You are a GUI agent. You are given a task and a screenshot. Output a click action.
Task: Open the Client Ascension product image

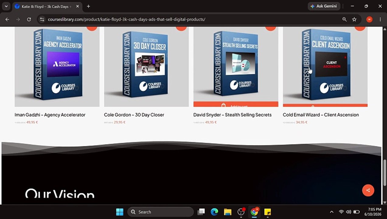[325, 65]
